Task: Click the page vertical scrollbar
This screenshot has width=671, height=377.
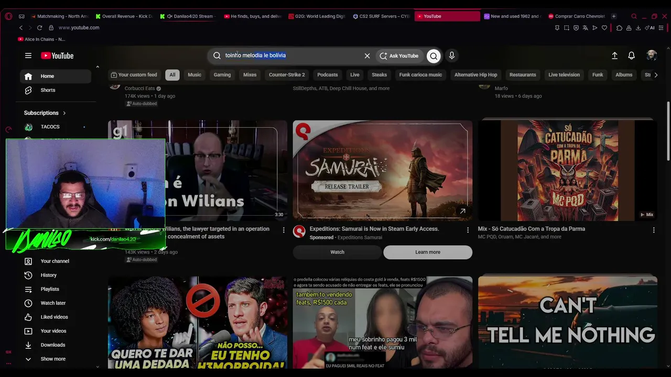Action: pyautogui.click(x=668, y=131)
